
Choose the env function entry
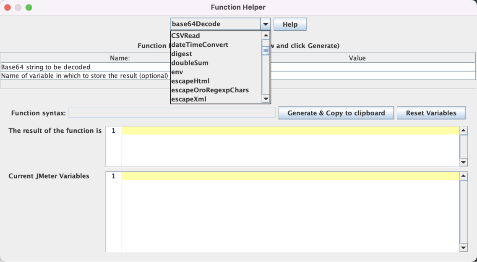pyautogui.click(x=177, y=72)
